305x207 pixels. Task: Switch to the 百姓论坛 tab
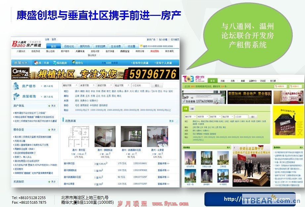pyautogui.click(x=69, y=46)
